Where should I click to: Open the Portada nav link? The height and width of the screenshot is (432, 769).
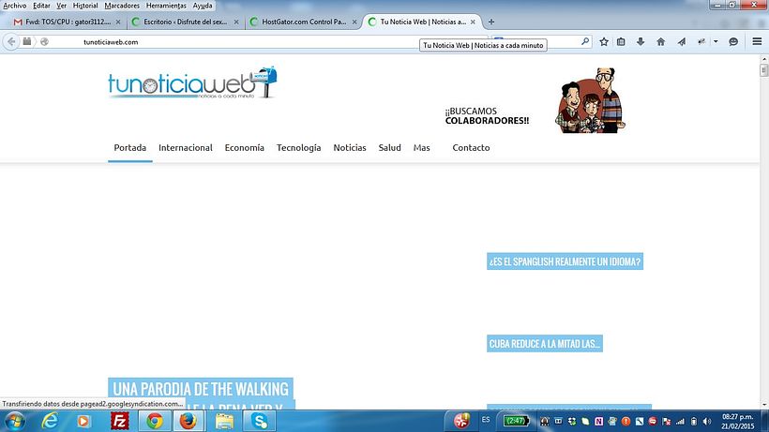(x=130, y=147)
